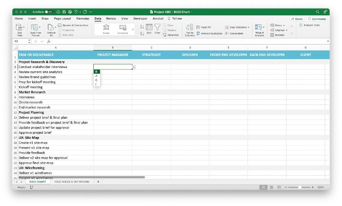Open the Formulas ribbon tab
The height and width of the screenshot is (206, 342).
(83, 18)
